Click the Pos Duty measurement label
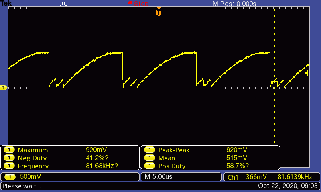Viewport: 321px width, 192px height. [x=172, y=166]
